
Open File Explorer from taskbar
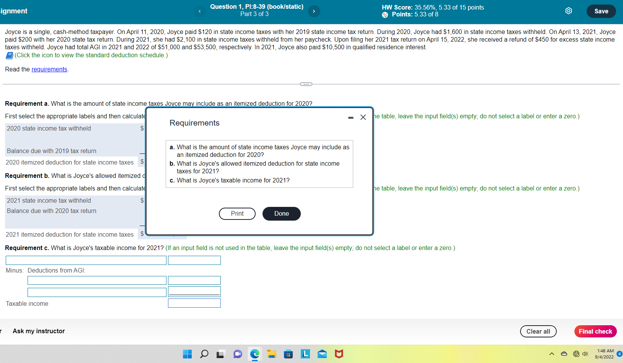coord(271,354)
